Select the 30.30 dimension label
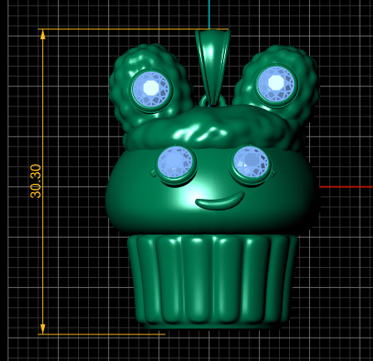The image size is (373, 361). (x=36, y=181)
